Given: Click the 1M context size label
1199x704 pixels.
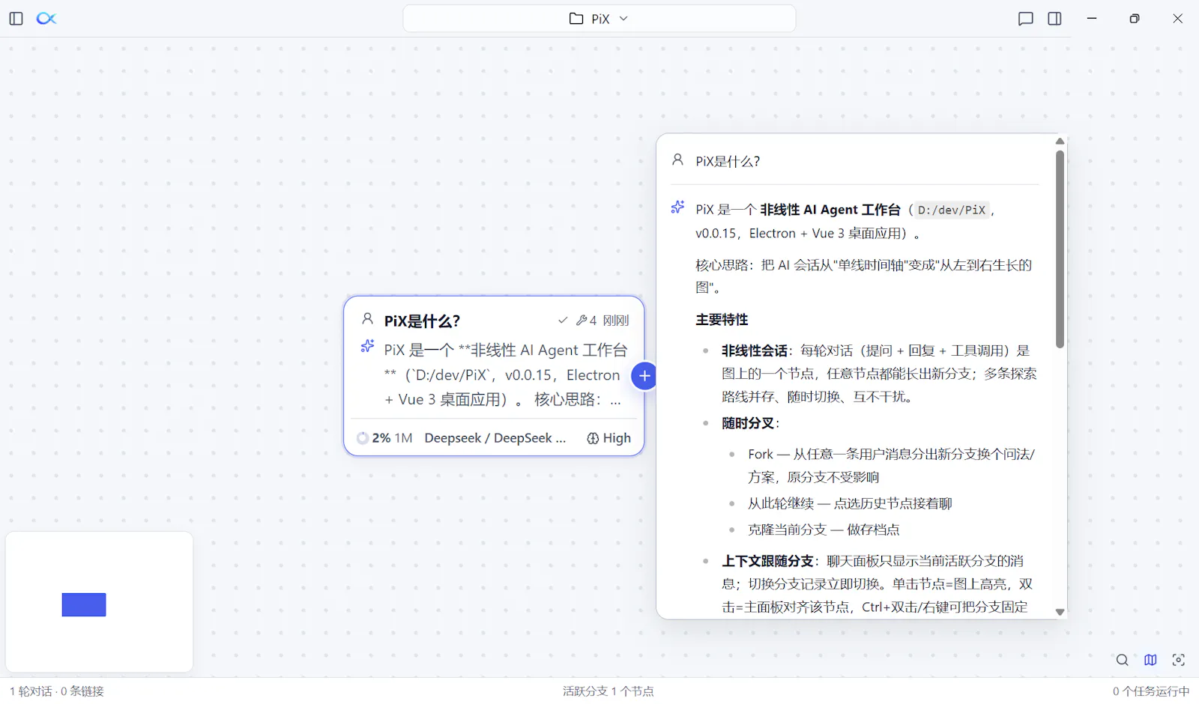Looking at the screenshot, I should click(403, 438).
